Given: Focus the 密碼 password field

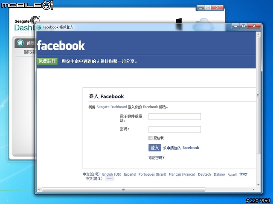Looking at the screenshot, I should click(174, 130).
